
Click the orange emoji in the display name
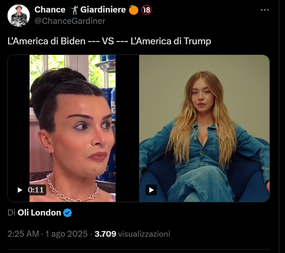point(133,10)
